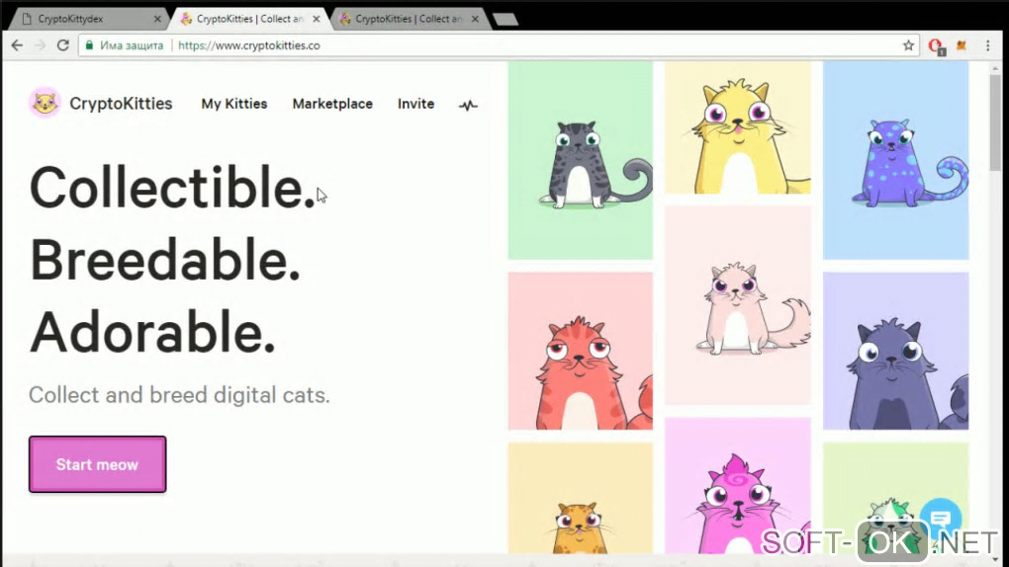Click the scrollbar up arrow
The width and height of the screenshot is (1009, 567).
[x=995, y=67]
